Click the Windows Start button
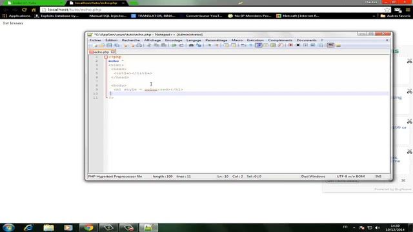This screenshot has height=232, width=413. pyautogui.click(x=8, y=227)
